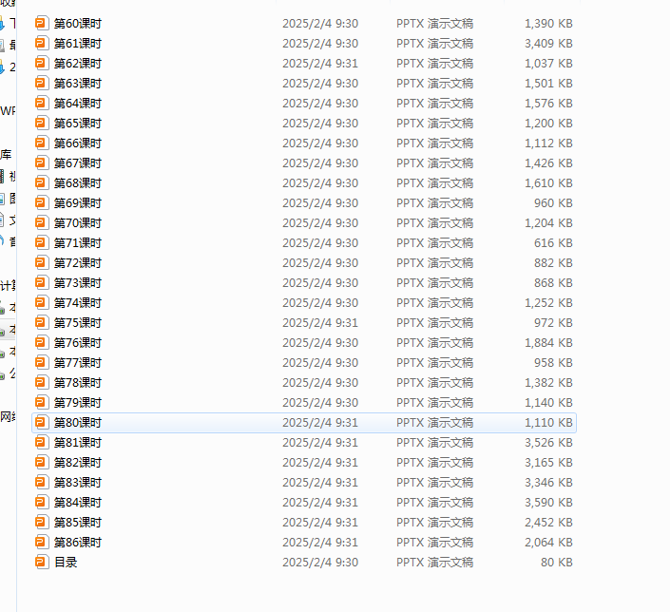Click the 3,409 KB size cell
This screenshot has height=612, width=670.
coord(548,43)
